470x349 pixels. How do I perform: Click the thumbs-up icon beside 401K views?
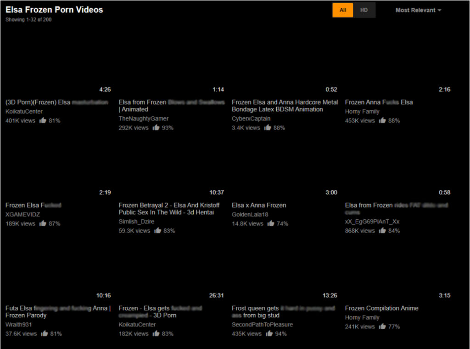pyautogui.click(x=43, y=121)
